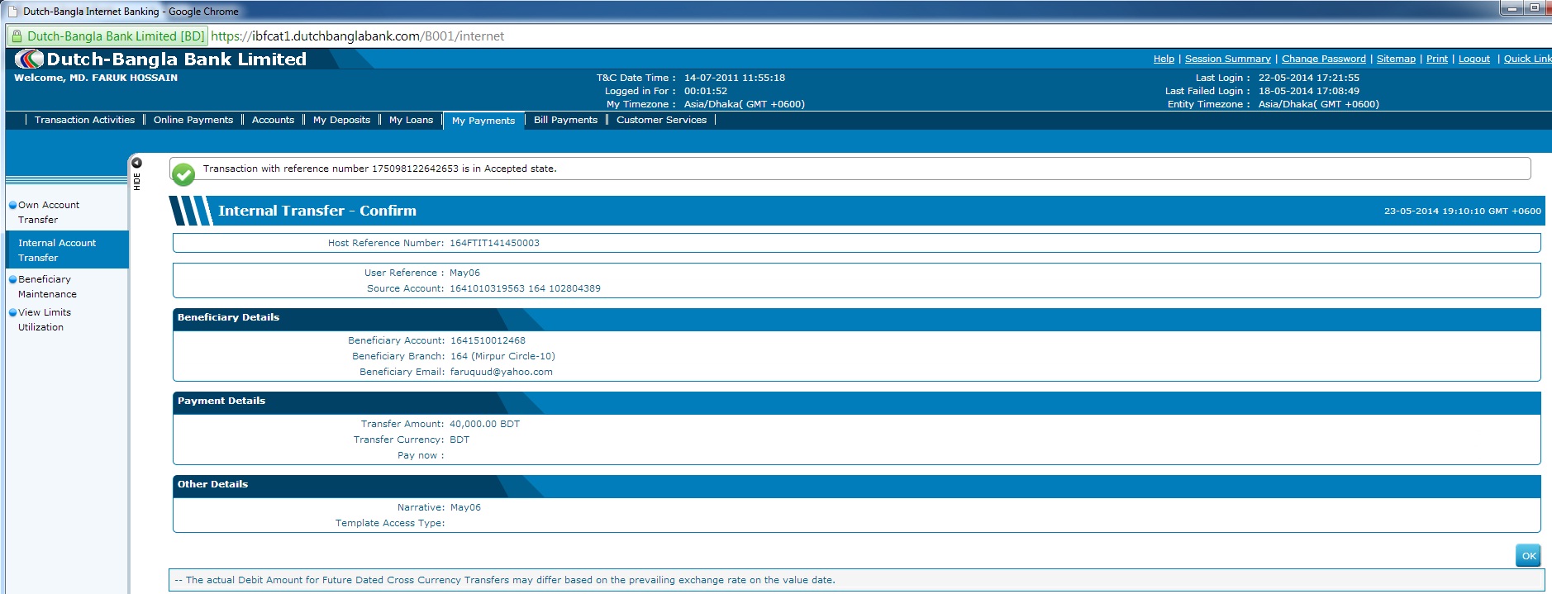Viewport: 1552px width, 594px height.
Task: Open the Sitemap link
Action: (x=1396, y=59)
